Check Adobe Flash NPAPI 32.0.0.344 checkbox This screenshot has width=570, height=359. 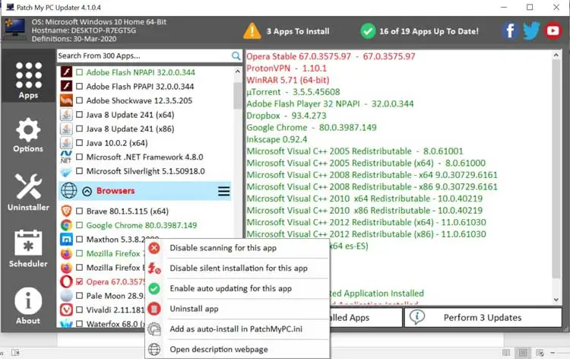(x=79, y=72)
